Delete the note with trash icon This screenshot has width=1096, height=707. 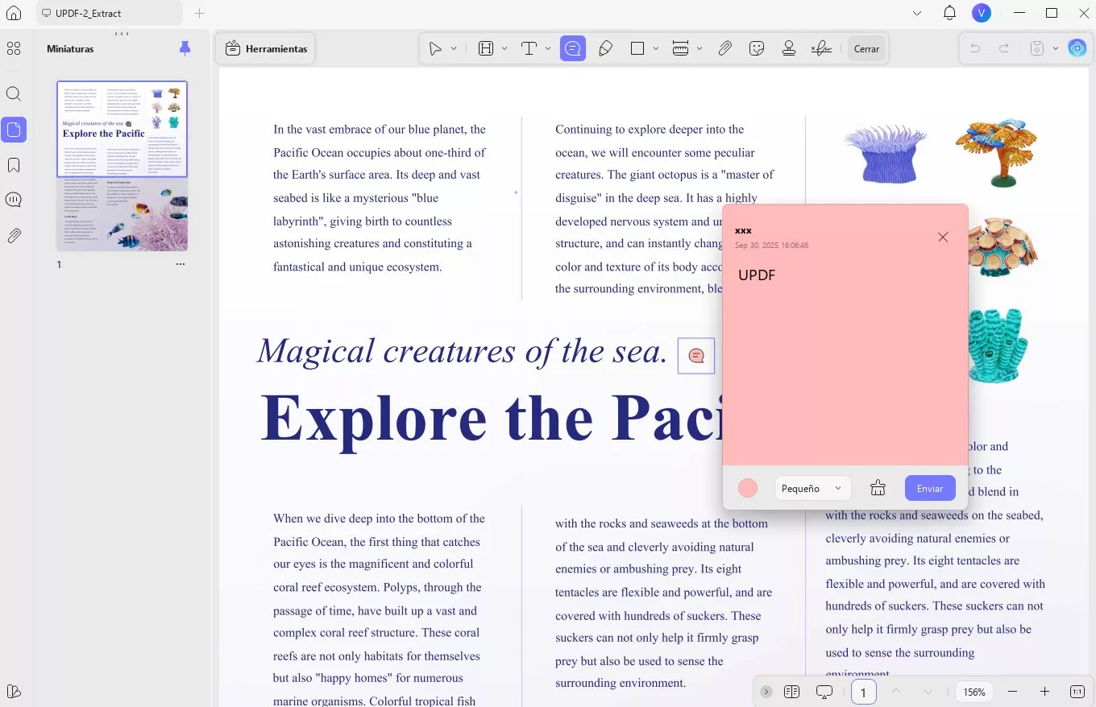[878, 488]
